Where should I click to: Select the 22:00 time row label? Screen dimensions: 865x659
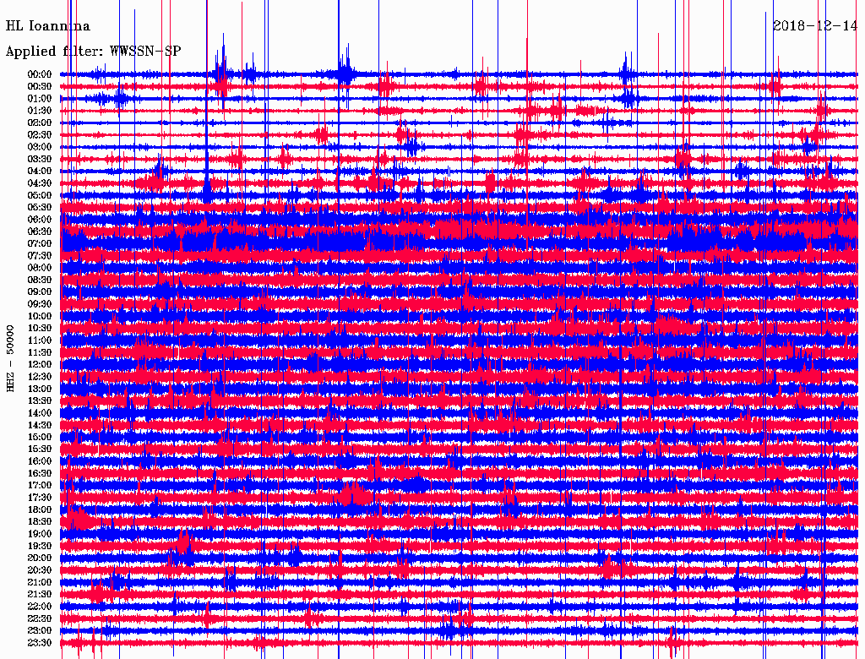40,607
